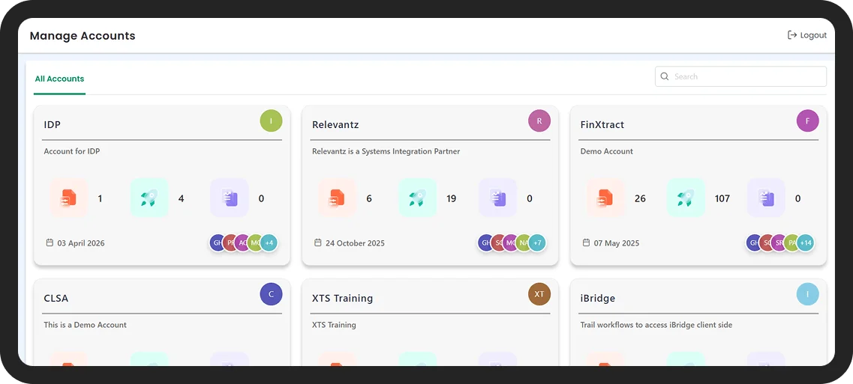Click the calendar icon beside 03 April 2026

pyautogui.click(x=50, y=243)
